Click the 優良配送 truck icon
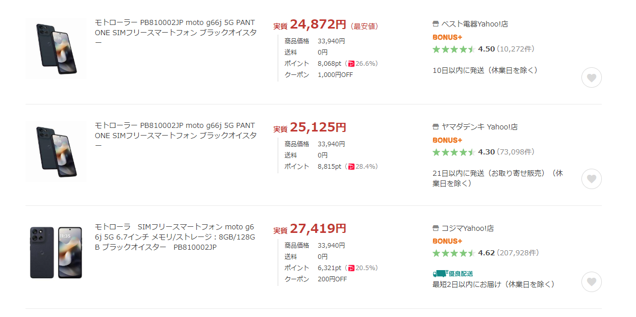The width and height of the screenshot is (636, 317). click(x=440, y=274)
